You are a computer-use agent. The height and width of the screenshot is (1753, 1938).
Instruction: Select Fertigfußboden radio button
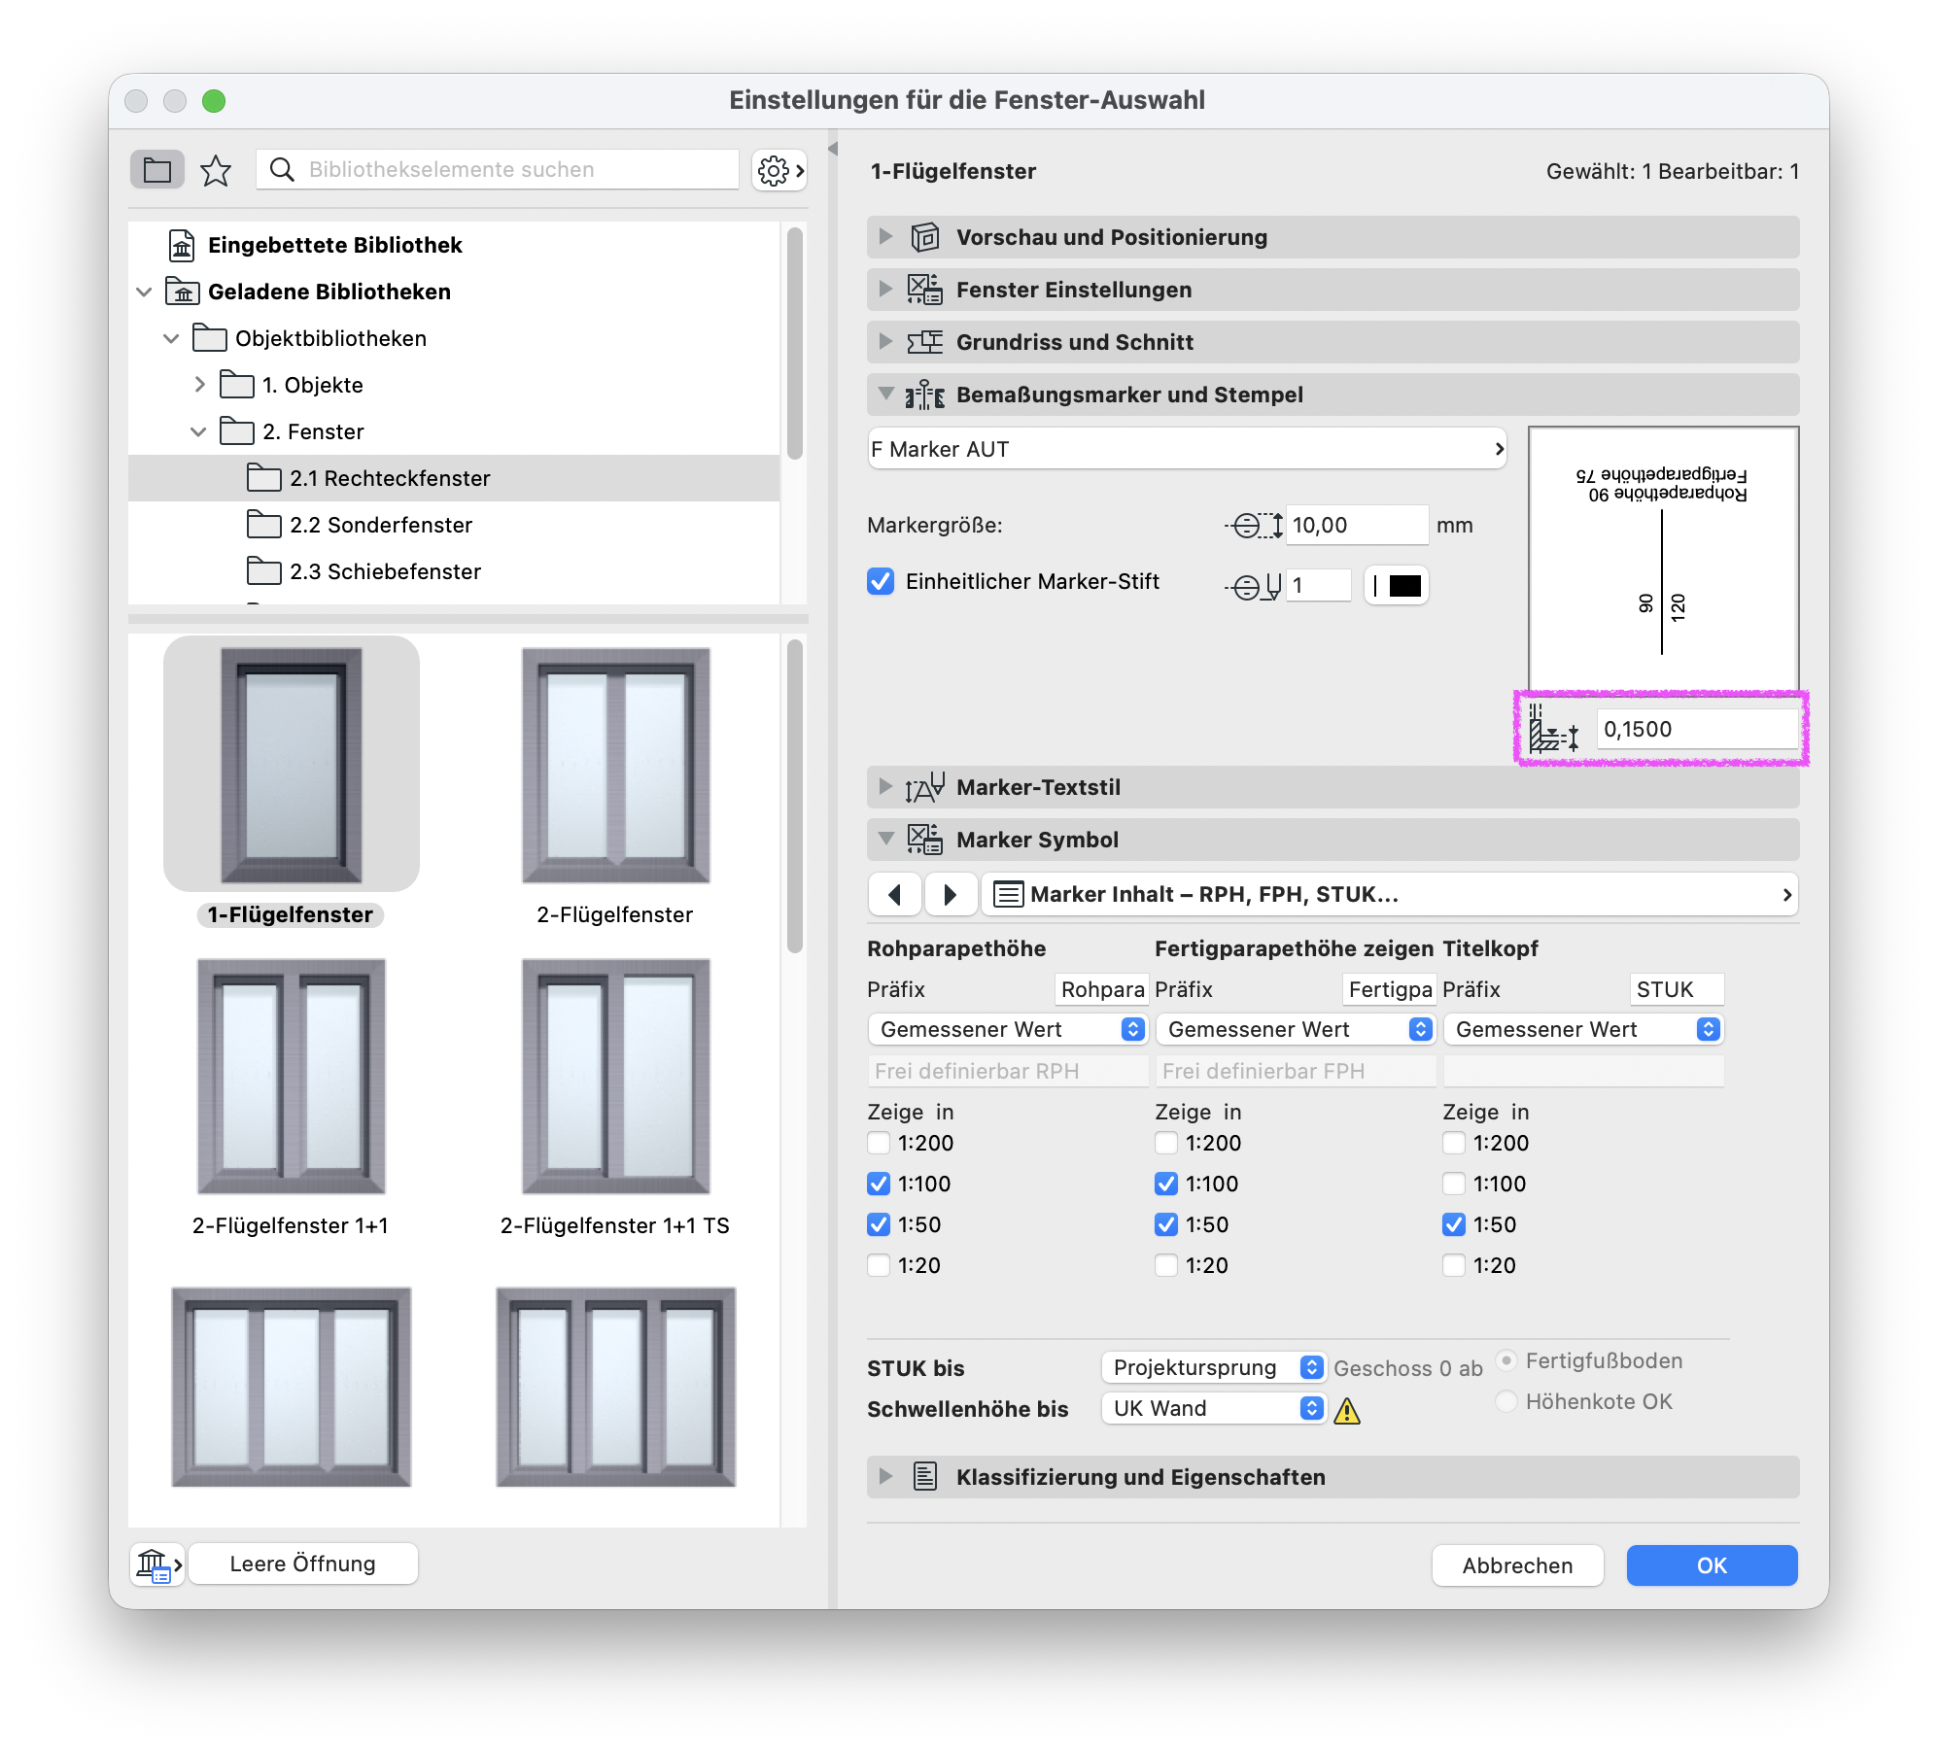pos(1506,1360)
